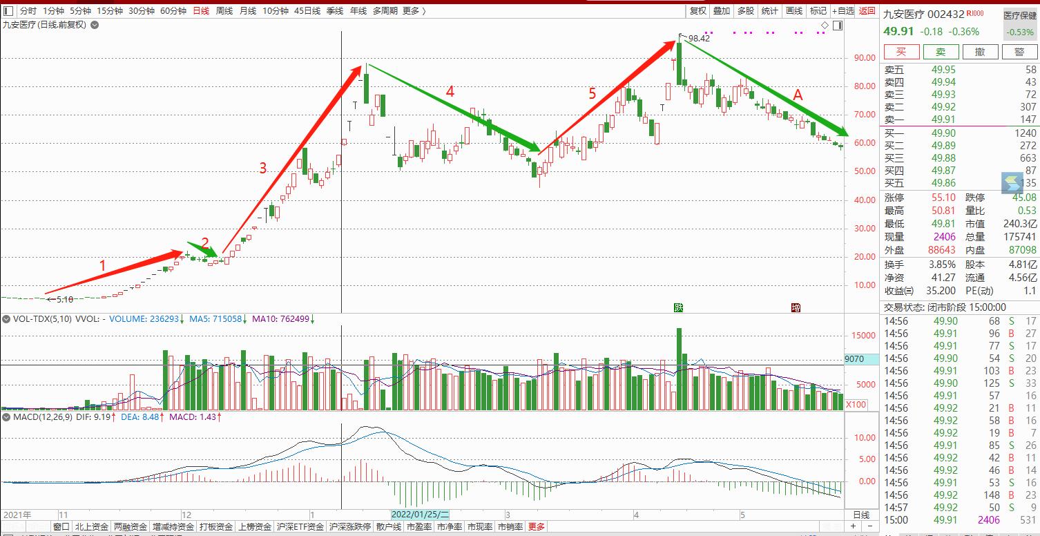
Task: Switch to 1分钟 timeframe
Action: 54,10
